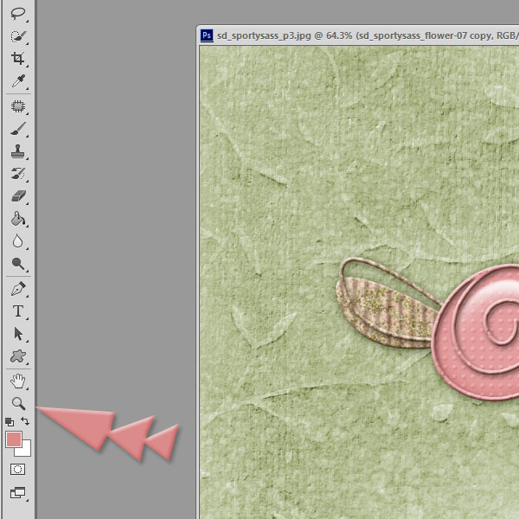Select the Spot Healing Brush tool
This screenshot has height=519, width=519.
click(x=18, y=106)
